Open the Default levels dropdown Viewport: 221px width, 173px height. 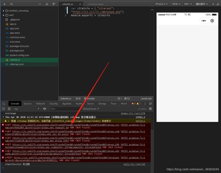pyautogui.click(x=91, y=109)
